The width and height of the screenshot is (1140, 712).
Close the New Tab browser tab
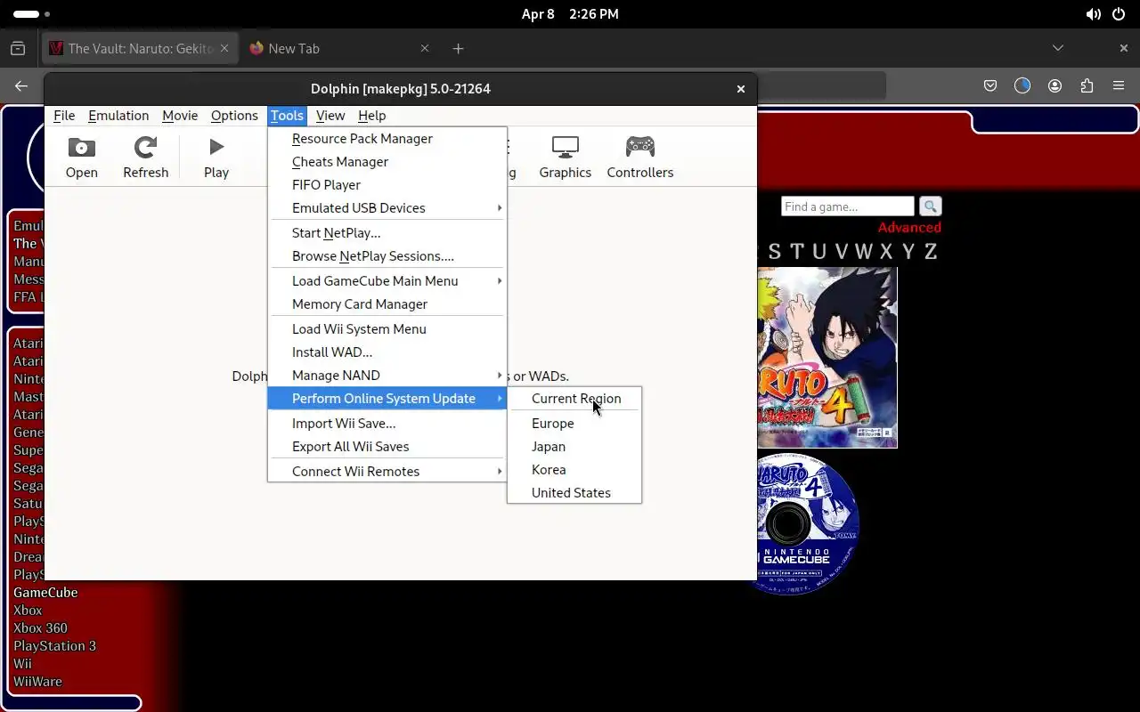[425, 48]
